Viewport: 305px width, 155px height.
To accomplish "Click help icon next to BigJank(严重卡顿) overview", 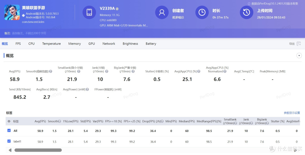I will point(133,71).
